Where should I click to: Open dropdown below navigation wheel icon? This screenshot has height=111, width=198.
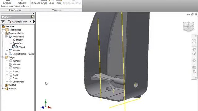point(194,45)
